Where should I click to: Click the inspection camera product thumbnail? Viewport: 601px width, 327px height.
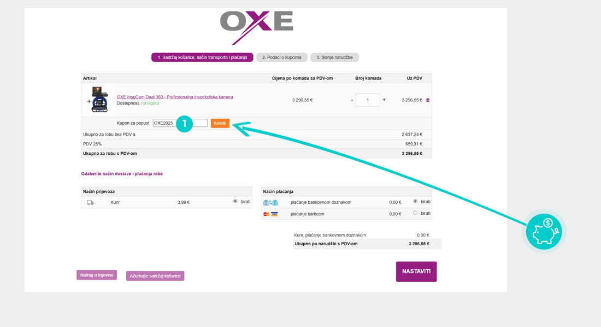click(x=97, y=99)
